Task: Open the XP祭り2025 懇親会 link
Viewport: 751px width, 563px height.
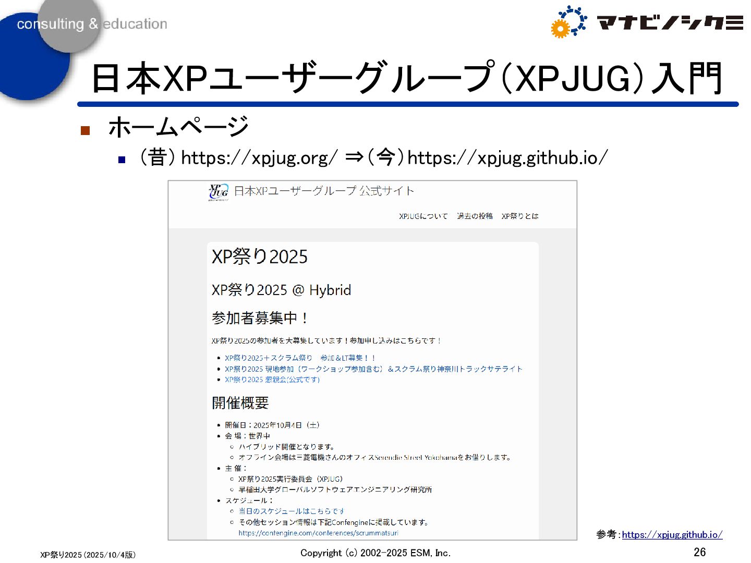Action: [272, 380]
